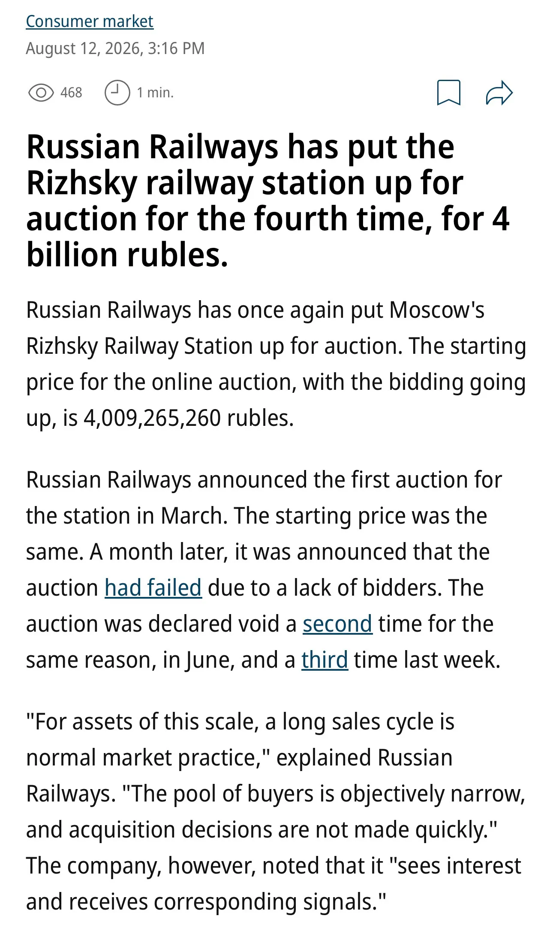The image size is (553, 925).
Task: Click the "1 min." read time label
Action: (155, 93)
